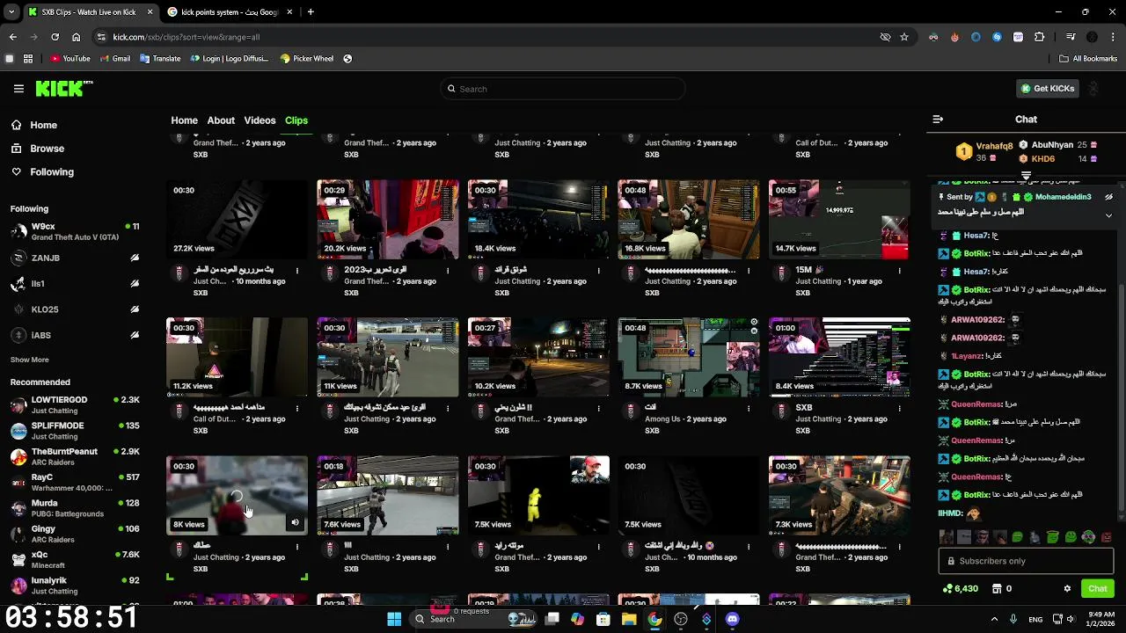1126x633 pixels.
Task: Show hidden system tray icons
Action: point(994,619)
